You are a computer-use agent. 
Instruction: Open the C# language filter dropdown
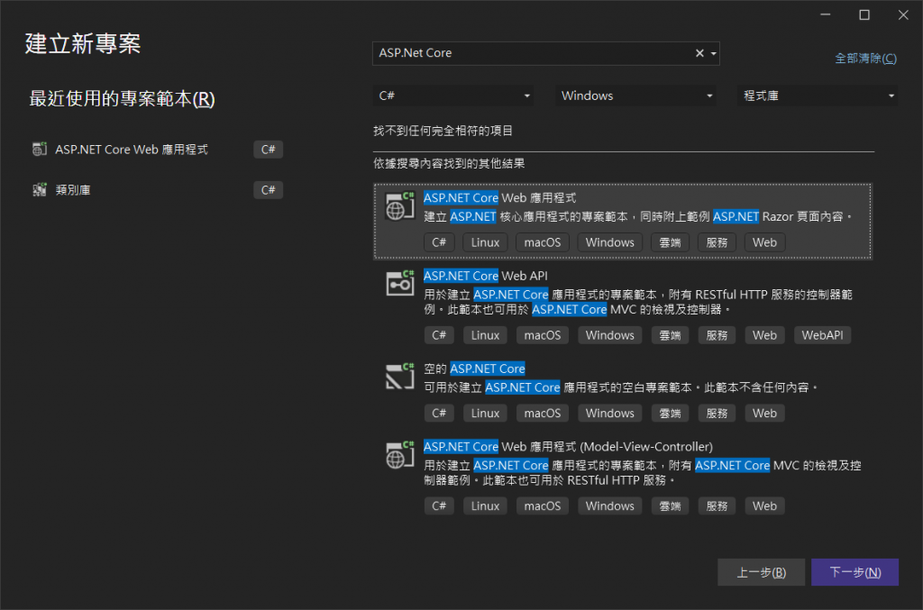[453, 96]
